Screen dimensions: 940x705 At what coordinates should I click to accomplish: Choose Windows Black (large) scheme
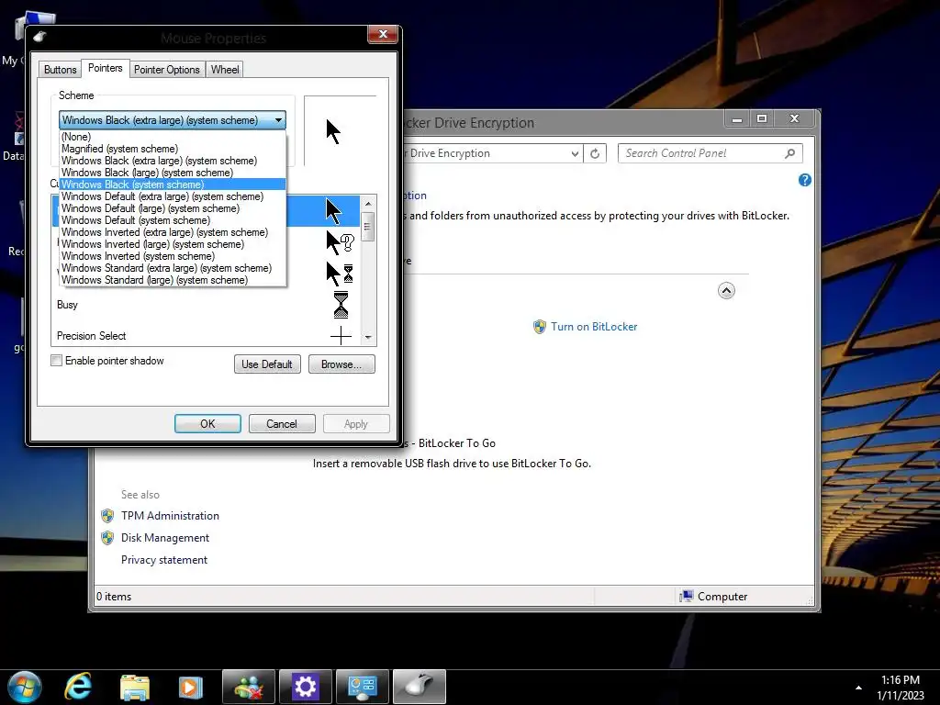173,173
